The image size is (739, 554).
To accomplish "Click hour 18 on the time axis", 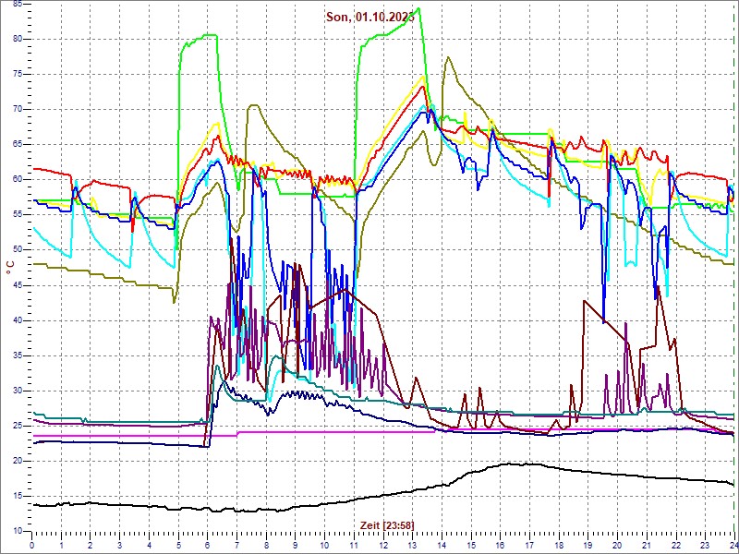I will click(559, 545).
